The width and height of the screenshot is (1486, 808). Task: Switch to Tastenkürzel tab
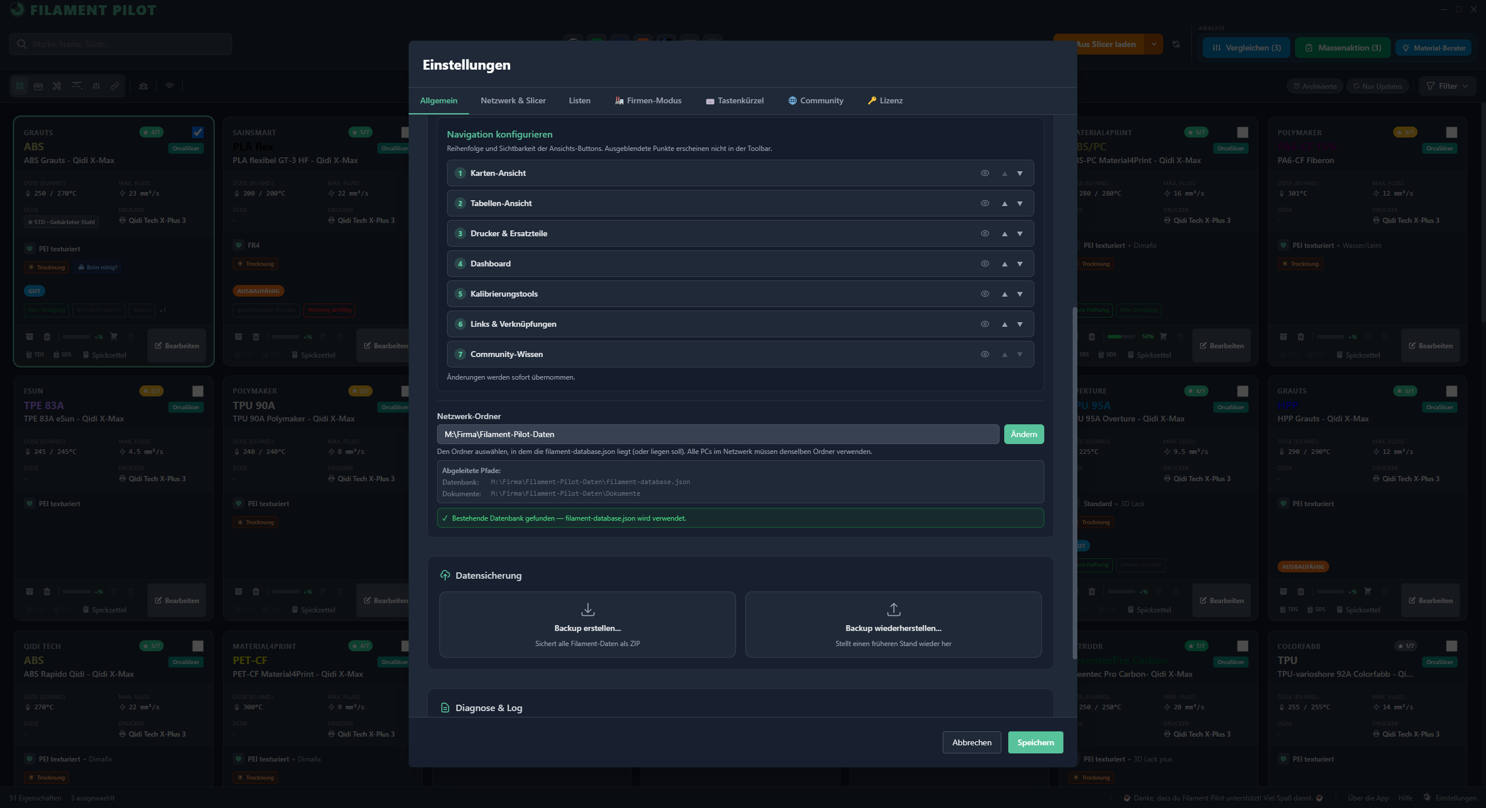tap(735, 100)
